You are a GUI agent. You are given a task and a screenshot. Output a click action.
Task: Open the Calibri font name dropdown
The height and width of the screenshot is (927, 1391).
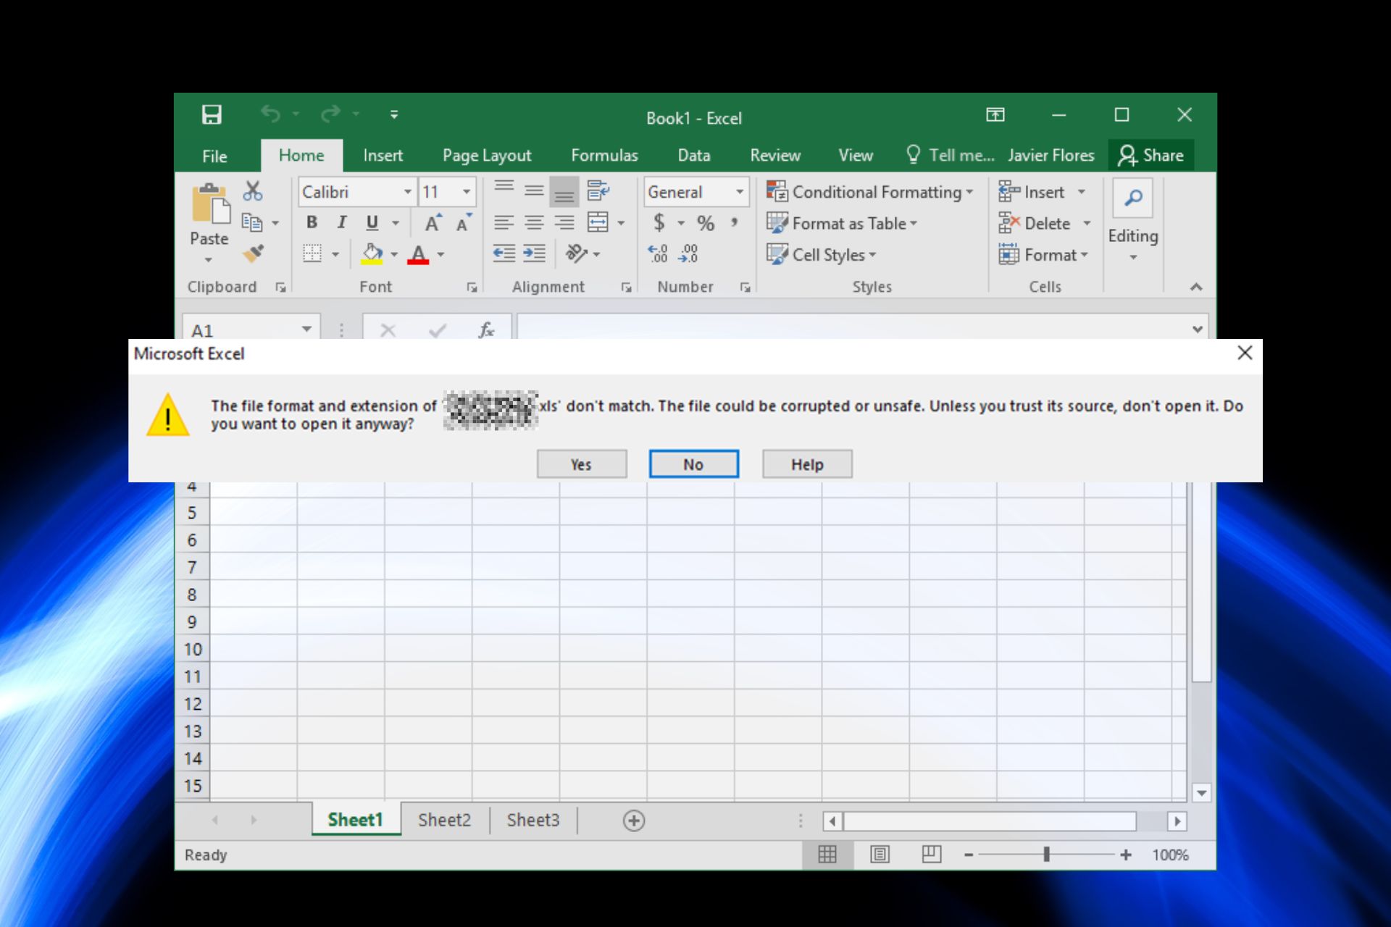click(407, 192)
